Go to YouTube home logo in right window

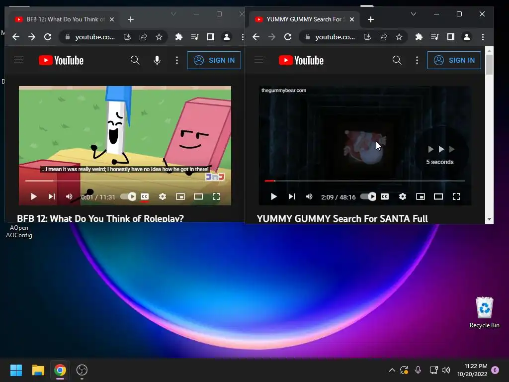pyautogui.click(x=301, y=60)
